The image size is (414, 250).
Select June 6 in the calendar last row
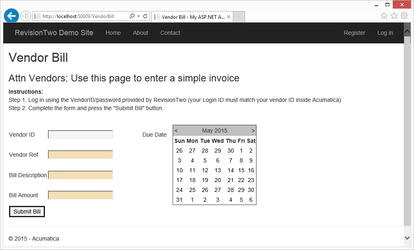pyautogui.click(x=251, y=200)
